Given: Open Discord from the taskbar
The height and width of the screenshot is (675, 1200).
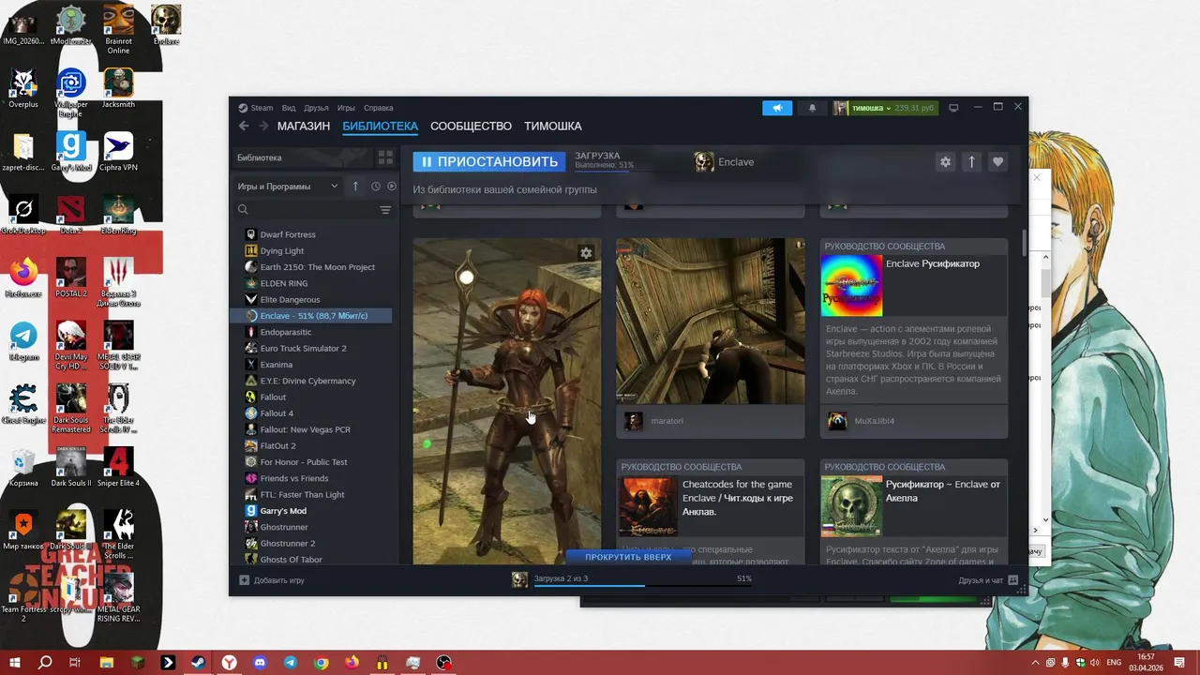Looking at the screenshot, I should pos(260,663).
